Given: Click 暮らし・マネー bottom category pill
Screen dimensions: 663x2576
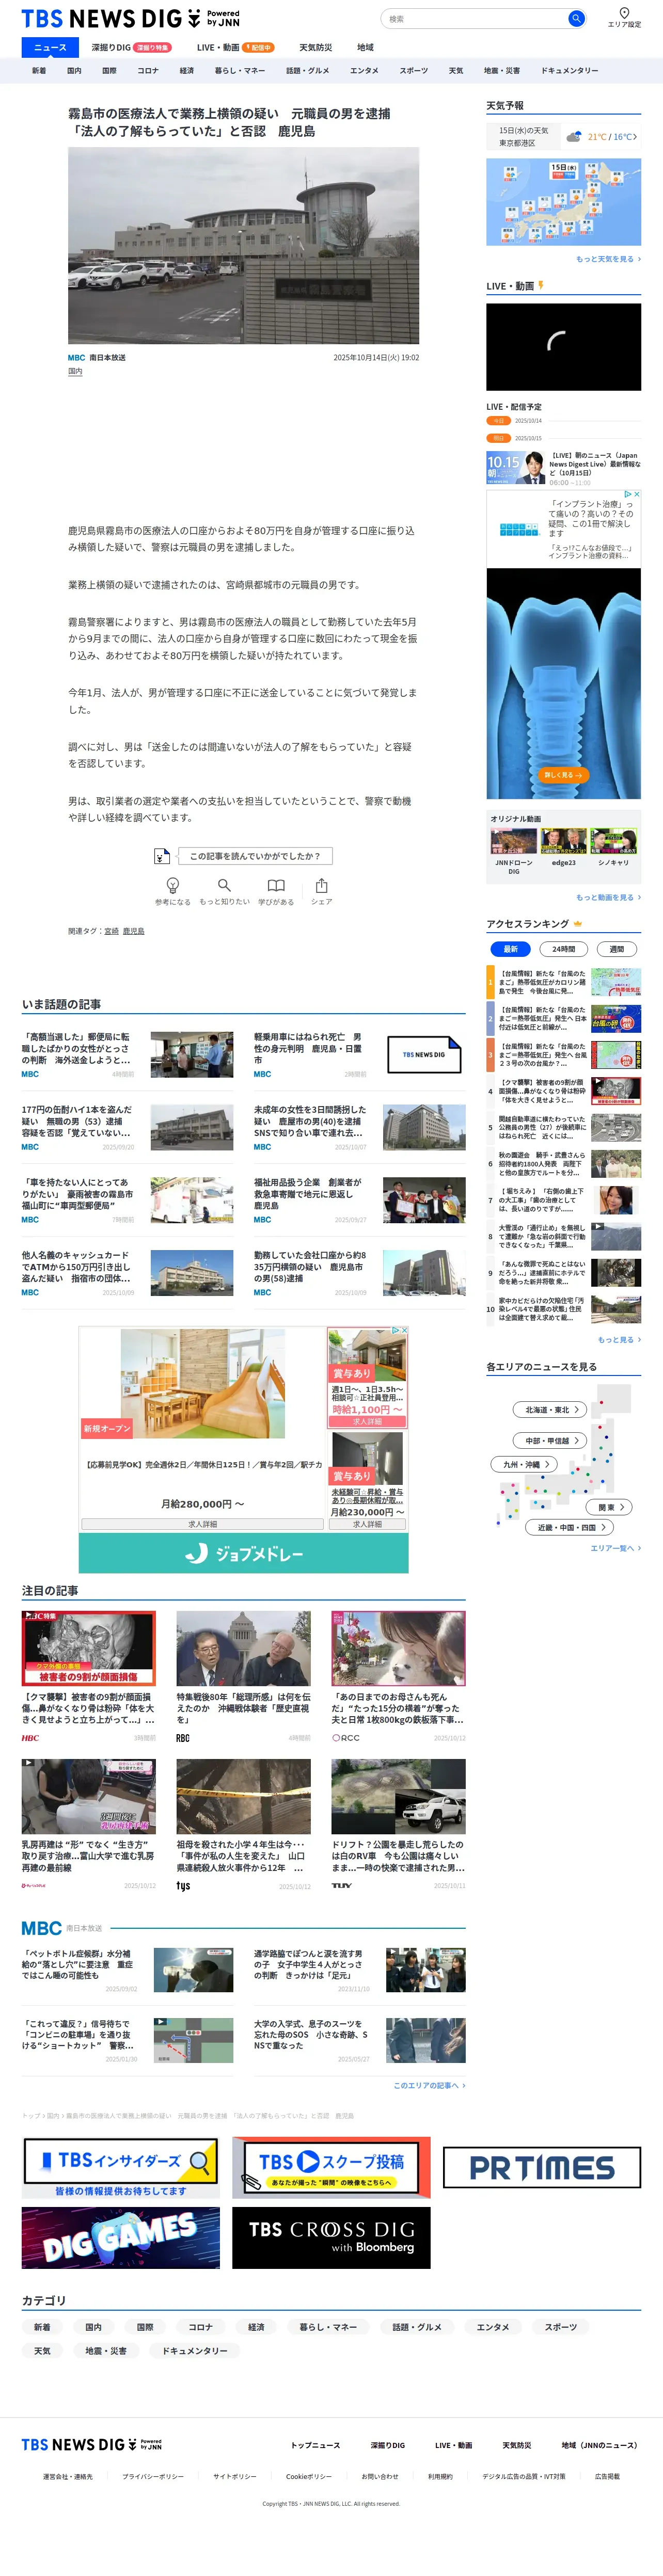Looking at the screenshot, I should tap(328, 2327).
